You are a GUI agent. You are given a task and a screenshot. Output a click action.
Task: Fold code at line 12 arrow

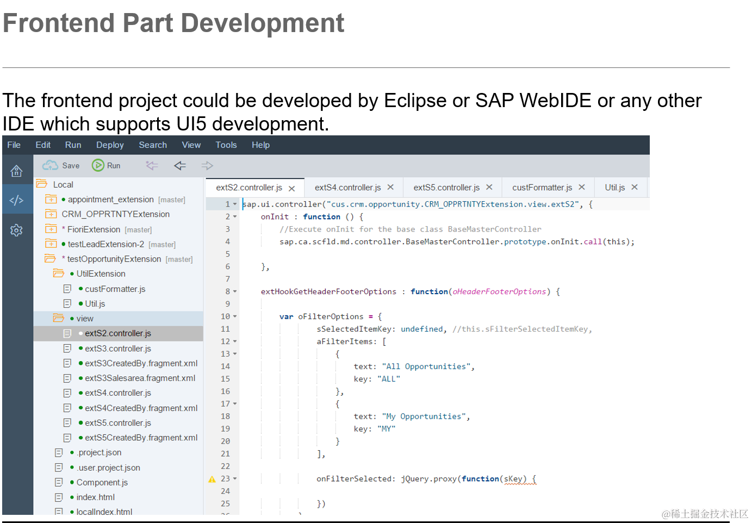point(235,341)
